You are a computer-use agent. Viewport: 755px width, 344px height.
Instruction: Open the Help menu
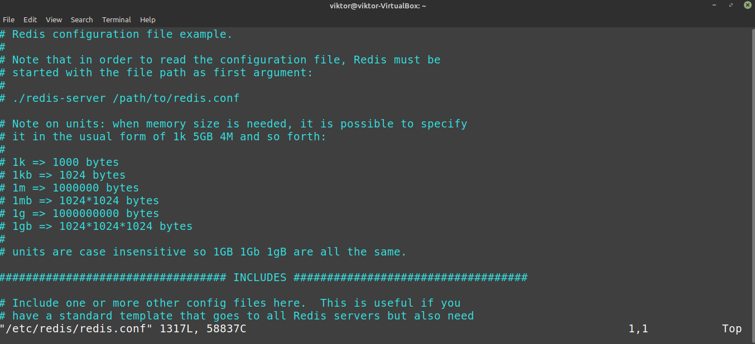pyautogui.click(x=148, y=19)
